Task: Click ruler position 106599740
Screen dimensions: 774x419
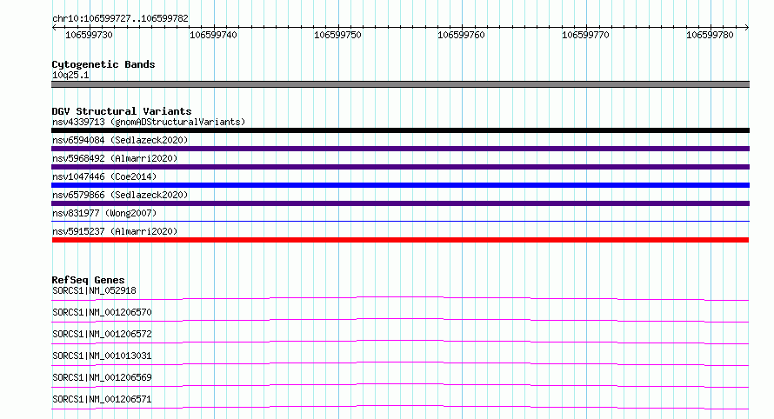Action: click(x=214, y=35)
